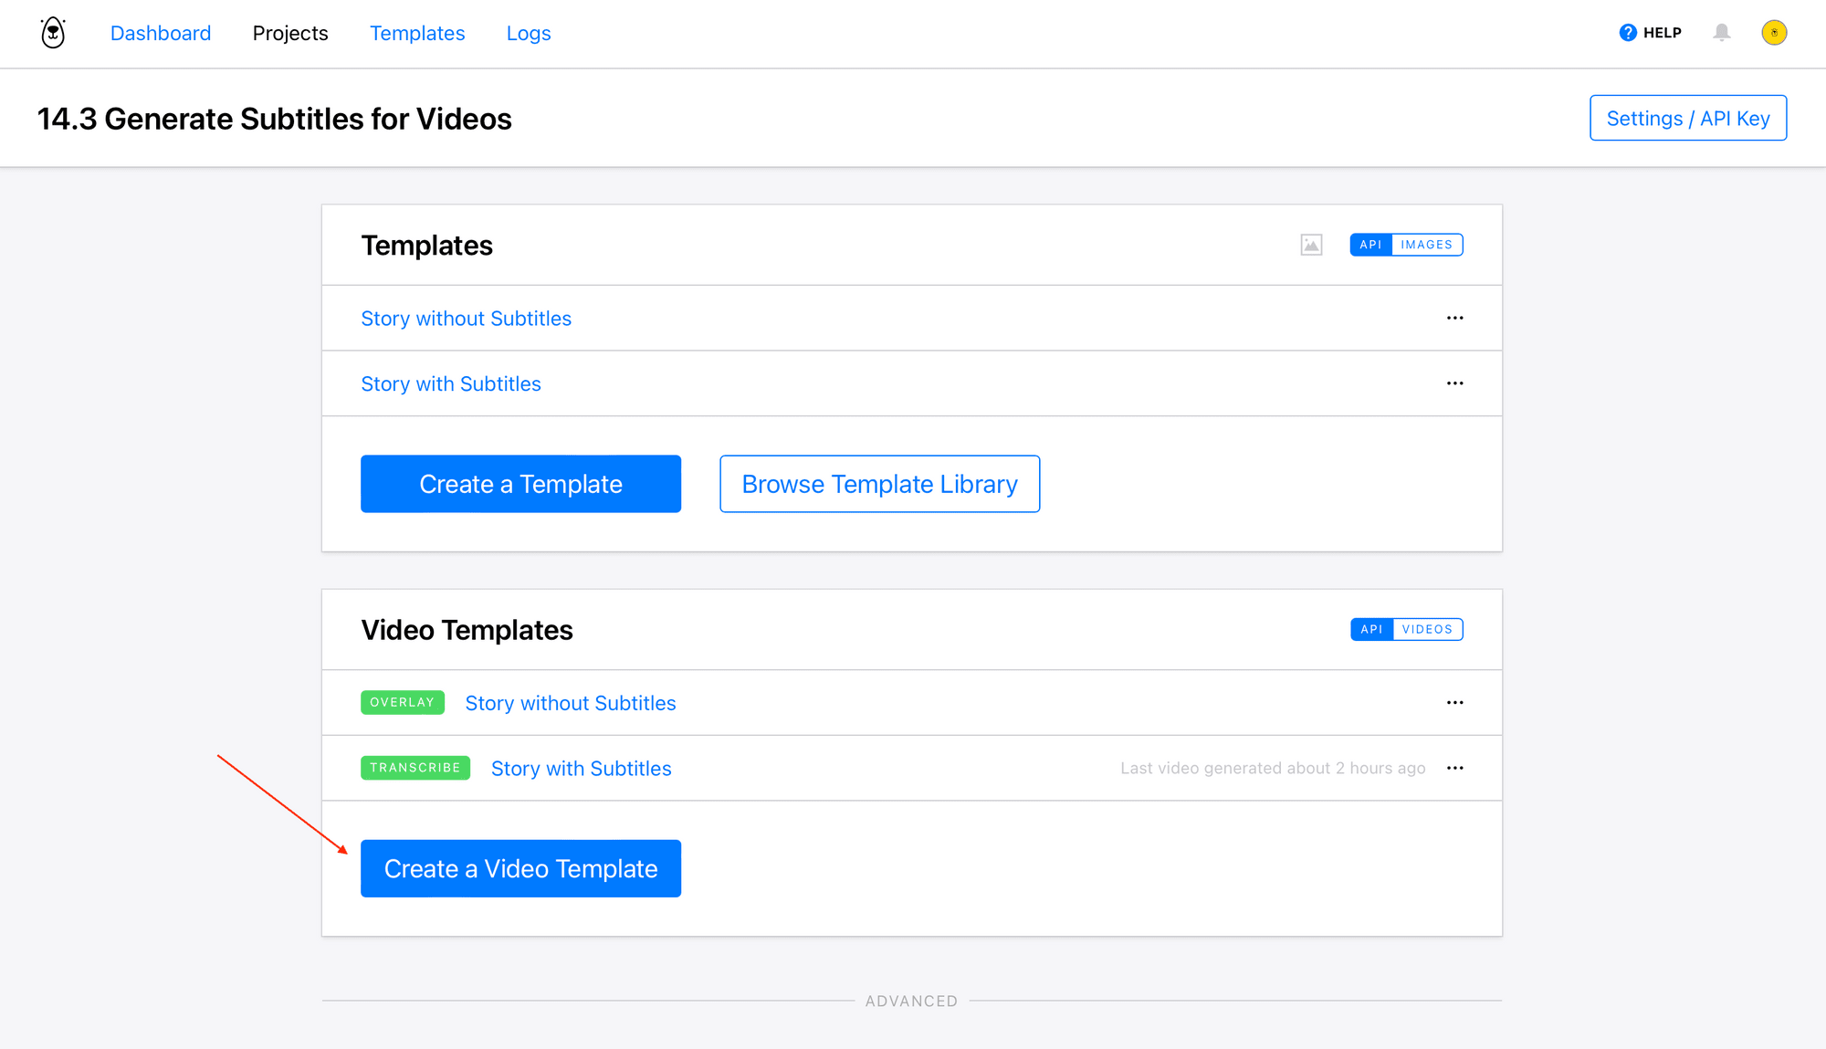1826x1049 pixels.
Task: Click Browse Template Library button
Action: coord(879,484)
